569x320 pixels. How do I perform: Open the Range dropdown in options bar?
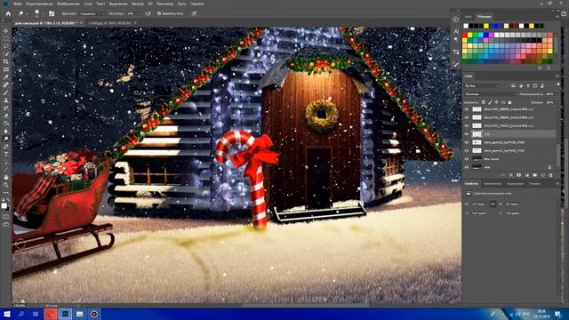(91, 13)
